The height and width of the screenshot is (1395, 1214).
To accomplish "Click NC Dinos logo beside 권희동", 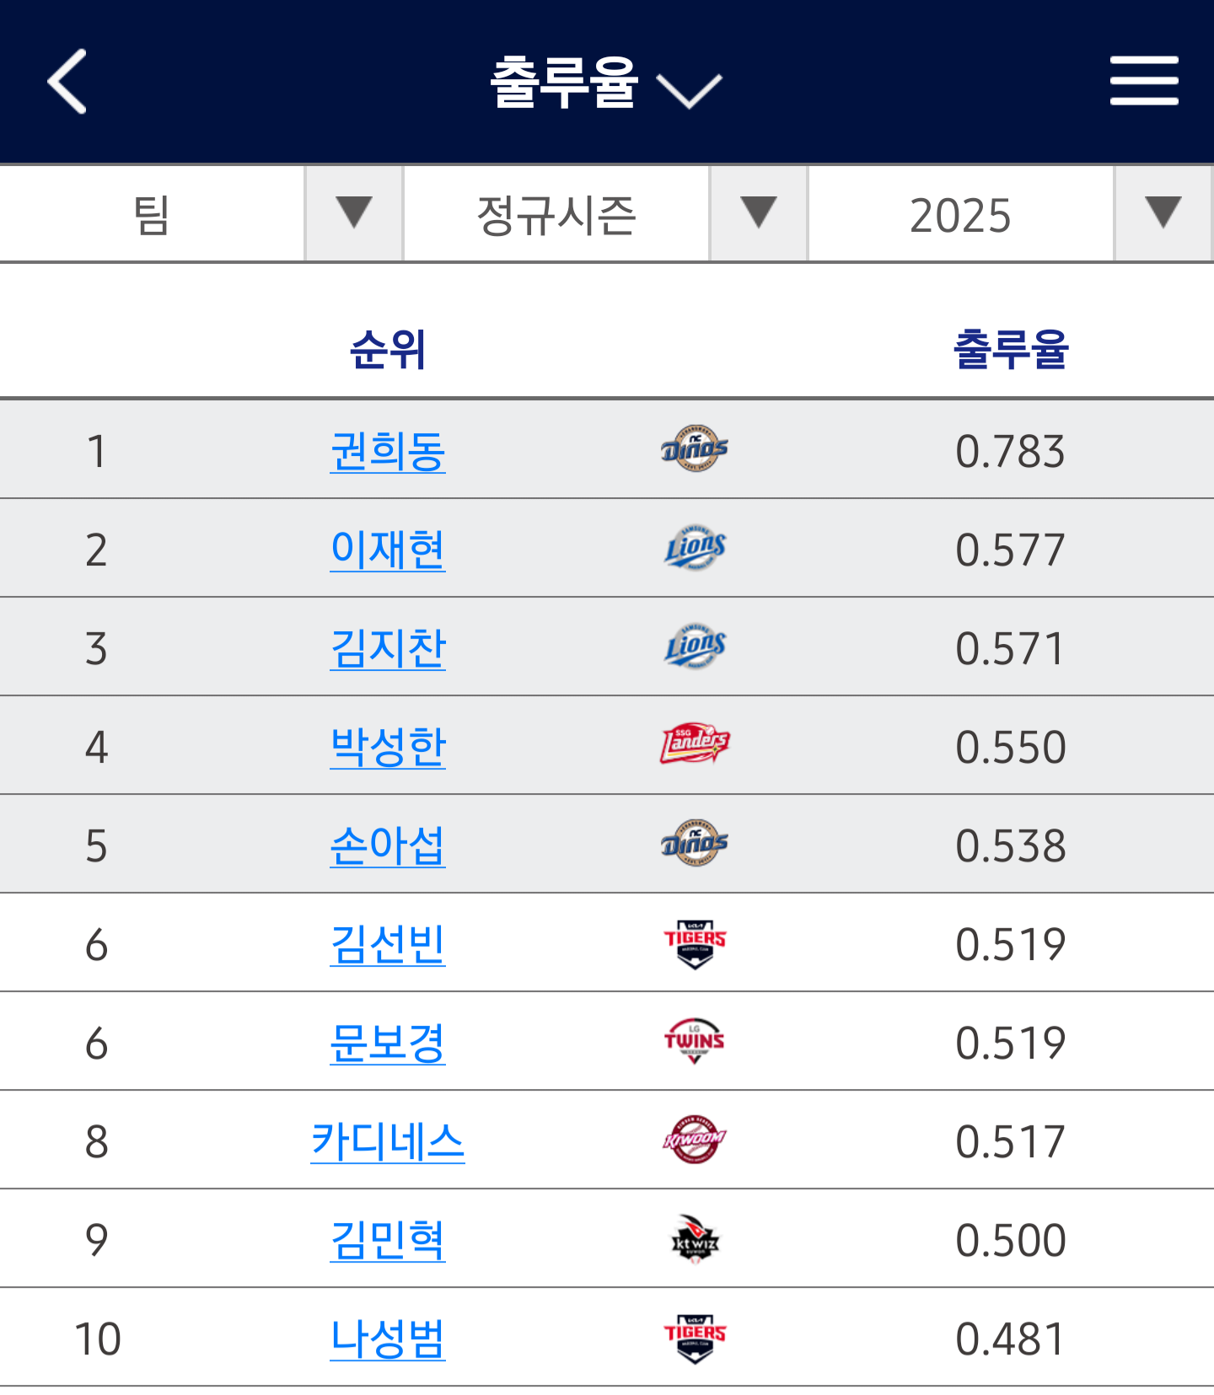I will [694, 449].
